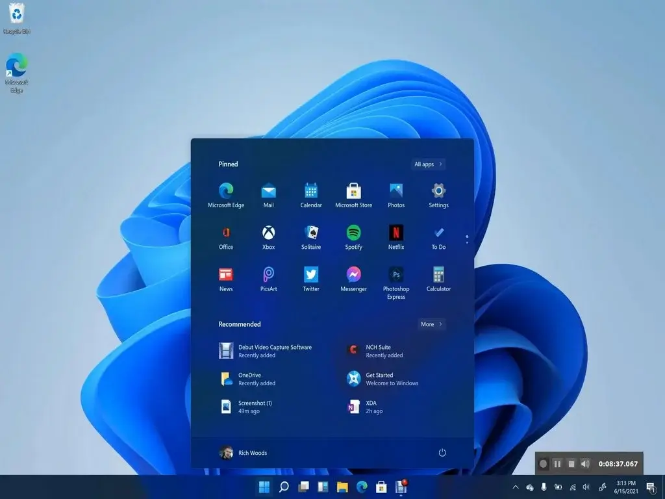Open the To Do app
This screenshot has width=665, height=499.
tap(438, 233)
